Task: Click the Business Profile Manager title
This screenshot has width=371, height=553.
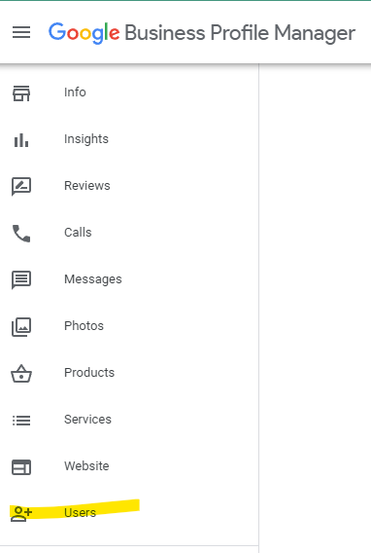Action: click(x=240, y=33)
